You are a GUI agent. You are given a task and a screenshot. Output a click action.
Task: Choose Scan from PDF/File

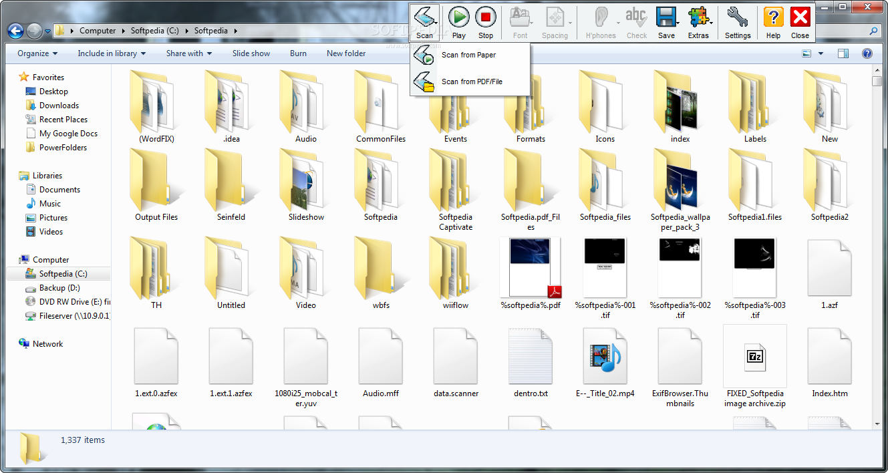[470, 82]
